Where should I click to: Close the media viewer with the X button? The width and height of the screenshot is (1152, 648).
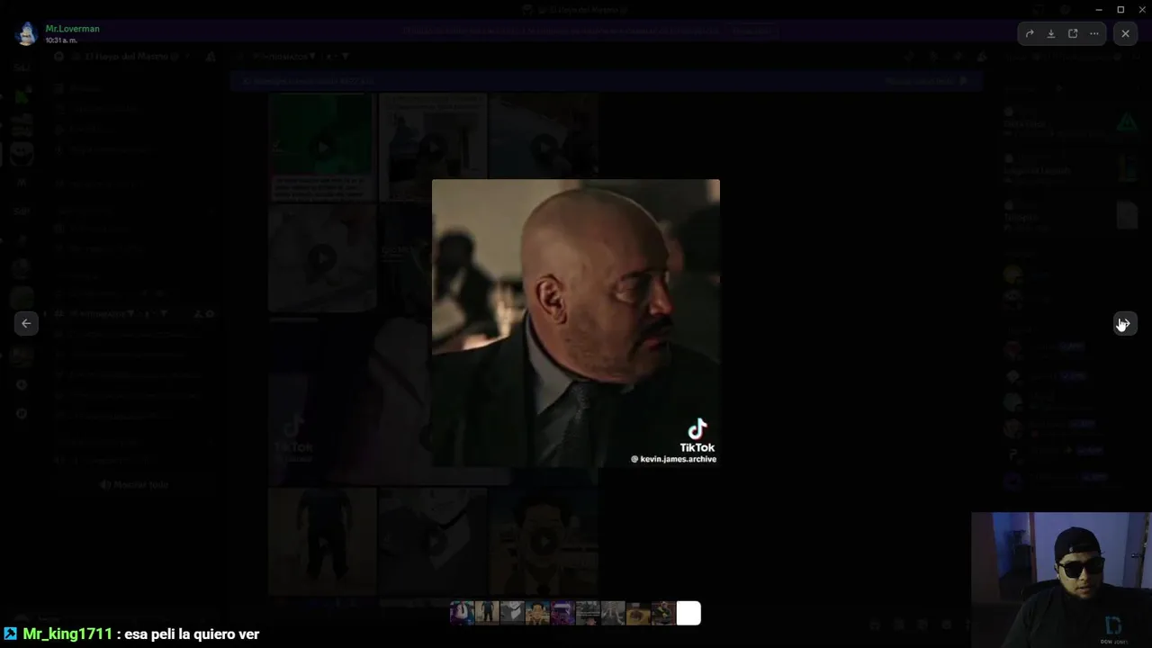[1125, 33]
